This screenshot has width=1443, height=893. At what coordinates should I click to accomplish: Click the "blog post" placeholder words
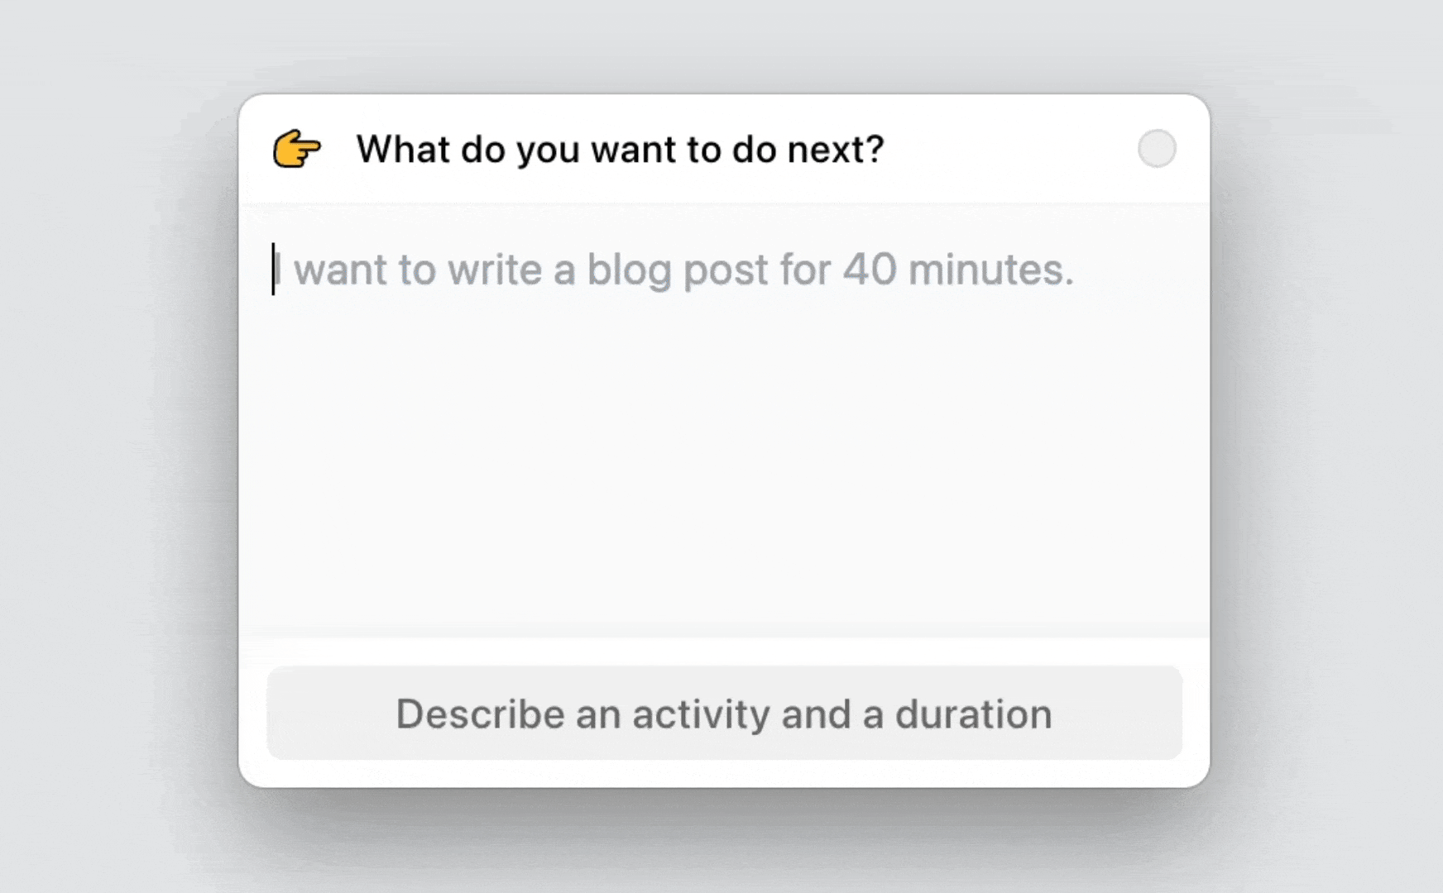coord(677,270)
